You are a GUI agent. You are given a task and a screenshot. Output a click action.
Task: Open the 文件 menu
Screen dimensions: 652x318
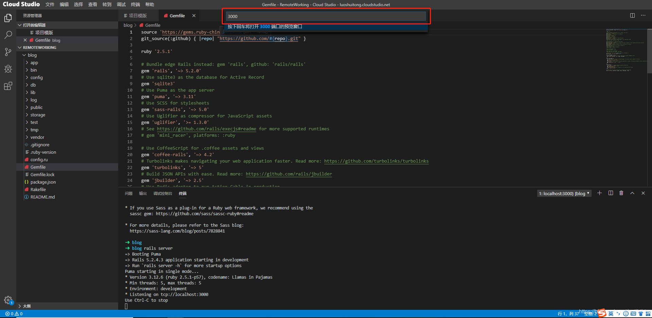tap(50, 4)
